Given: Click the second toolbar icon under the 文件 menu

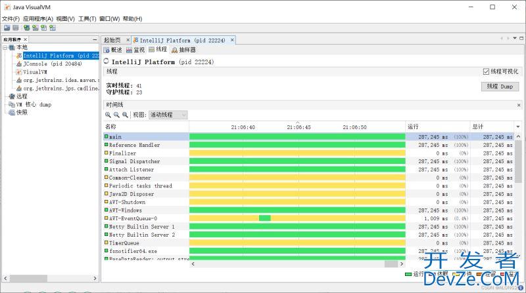Looking at the screenshot, I should [x=15, y=28].
